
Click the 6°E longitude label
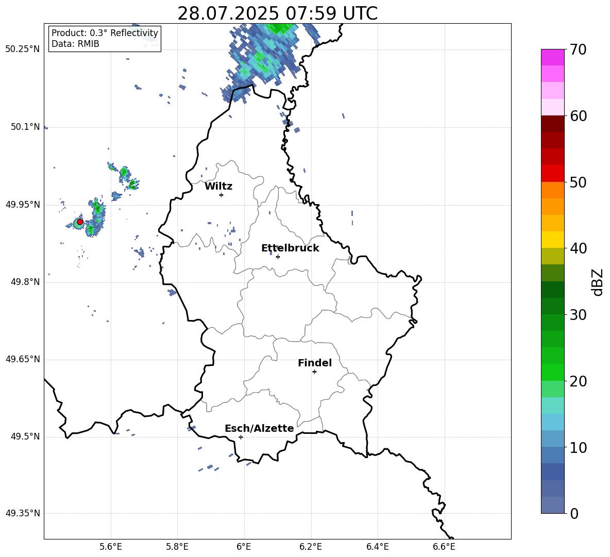point(244,547)
